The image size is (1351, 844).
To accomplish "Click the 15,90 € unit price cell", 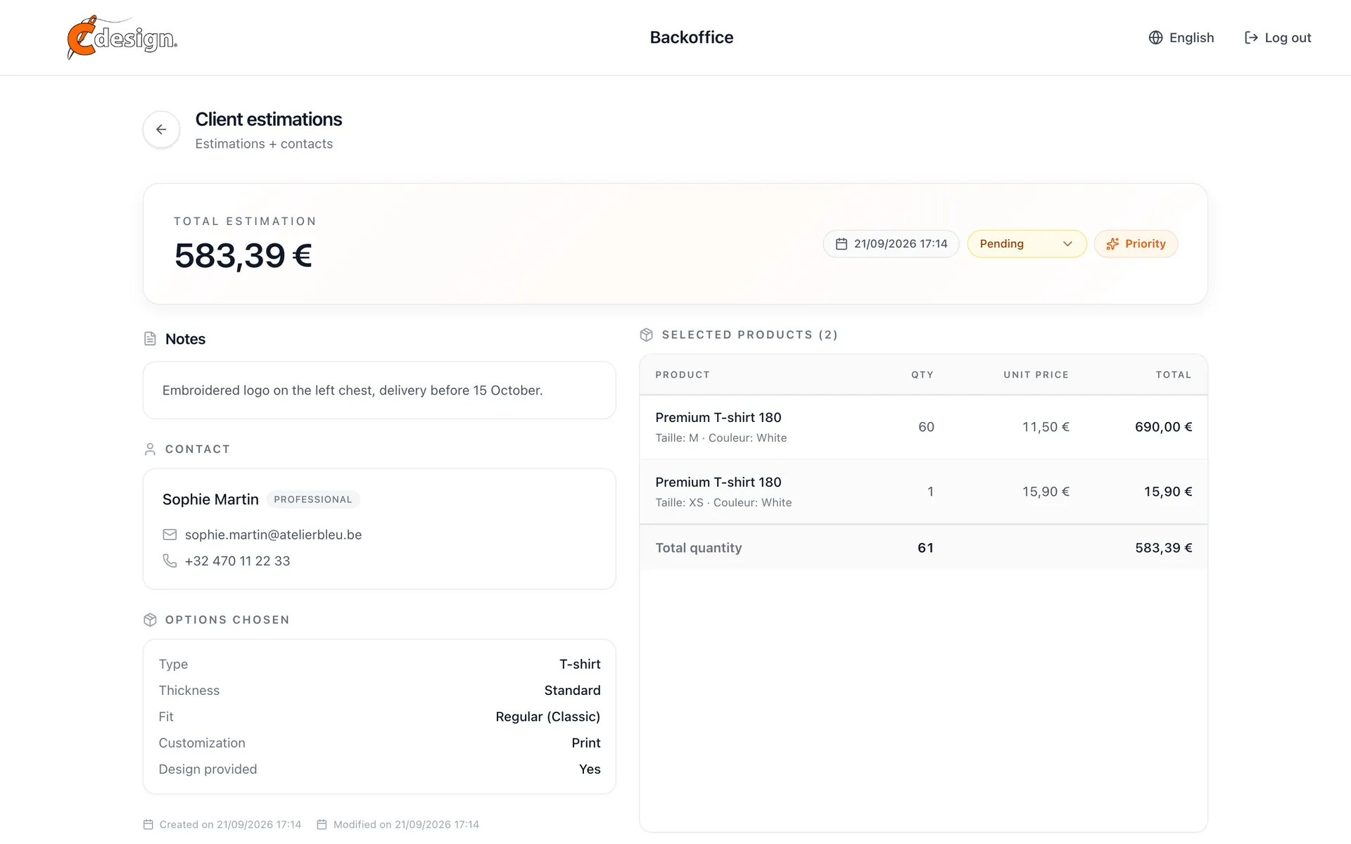I will pos(1046,492).
